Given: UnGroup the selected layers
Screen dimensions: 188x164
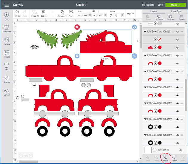Looking at the screenshot, I should click(x=159, y=17).
